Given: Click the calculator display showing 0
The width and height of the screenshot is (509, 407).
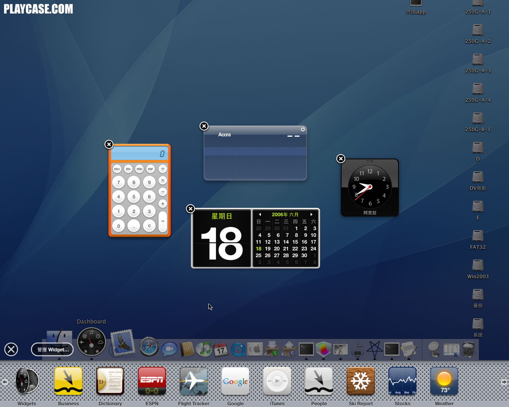Looking at the screenshot, I should [x=140, y=154].
